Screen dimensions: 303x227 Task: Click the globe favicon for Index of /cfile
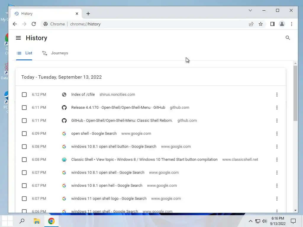pyautogui.click(x=64, y=95)
